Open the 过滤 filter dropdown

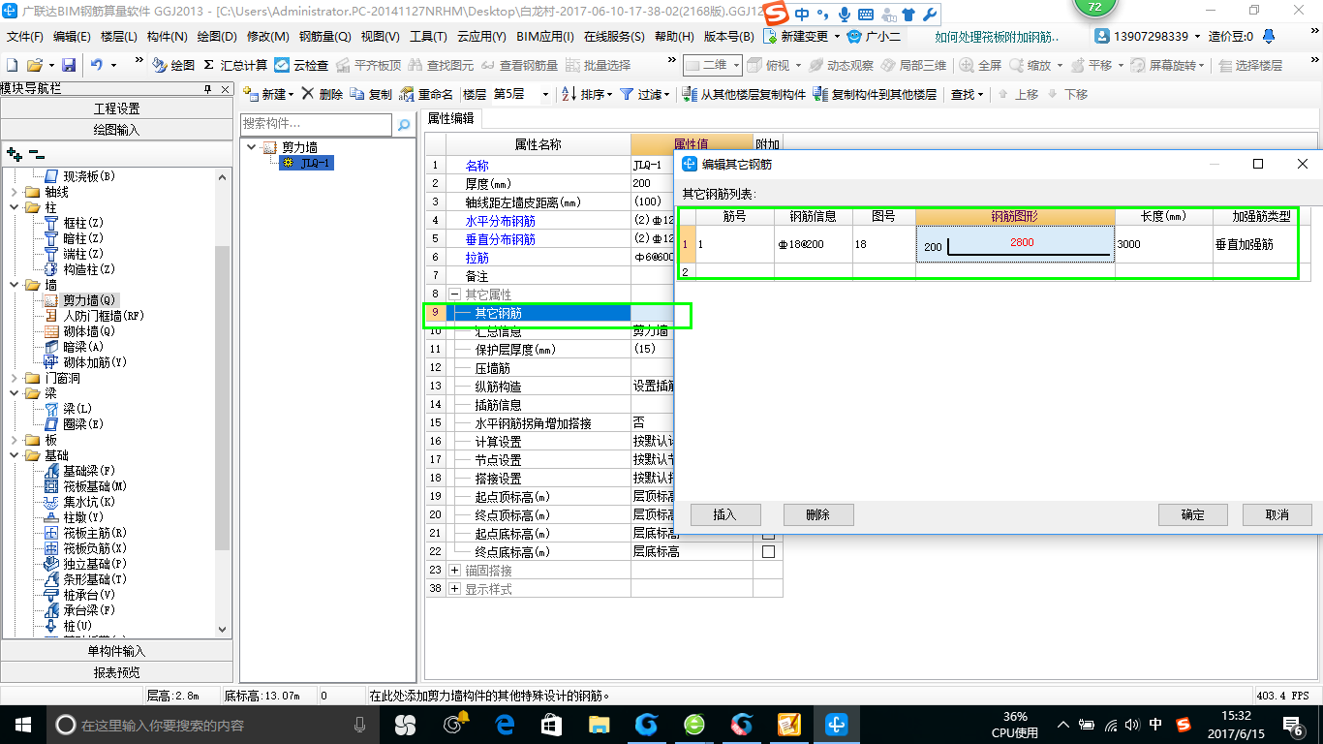[667, 94]
